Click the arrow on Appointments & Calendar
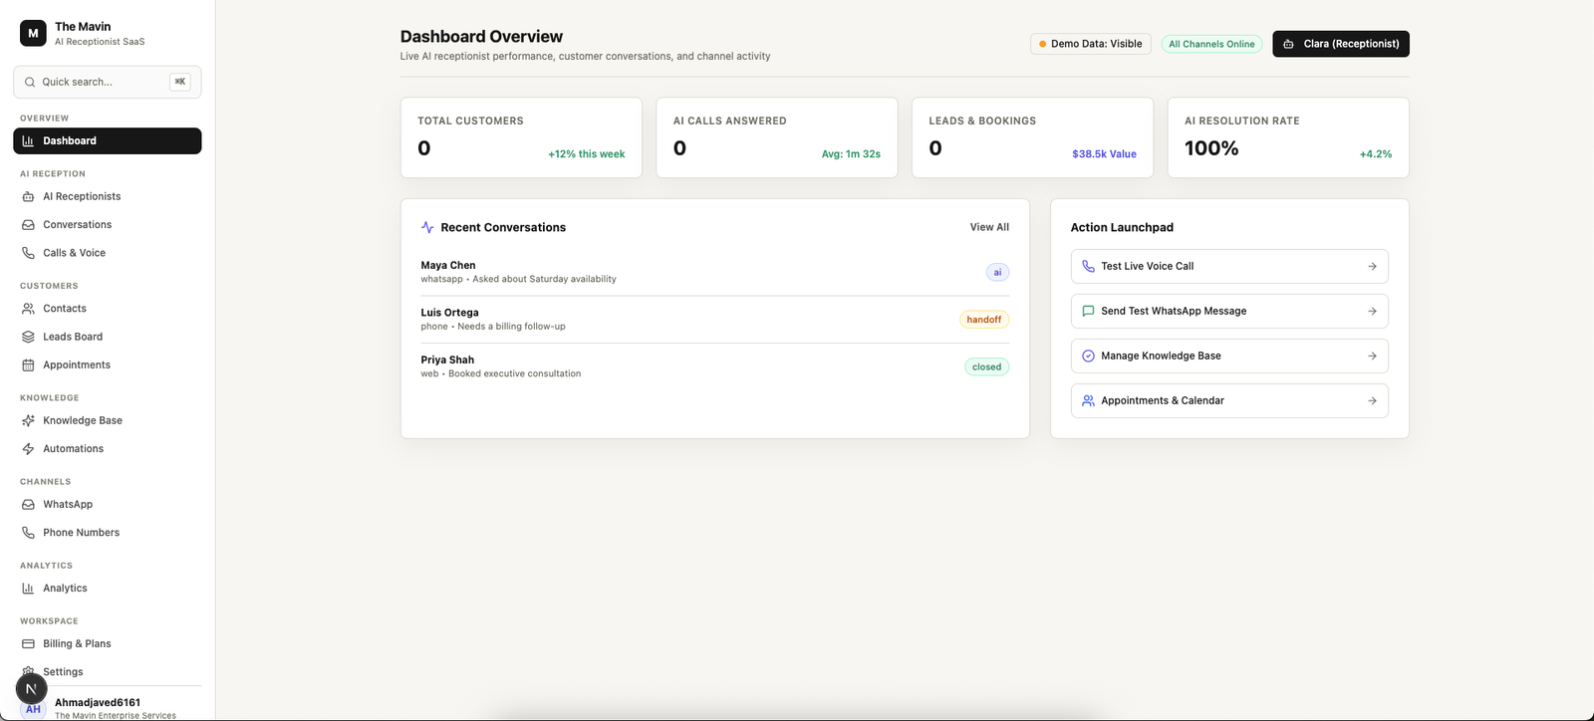The height and width of the screenshot is (721, 1594). (1372, 400)
